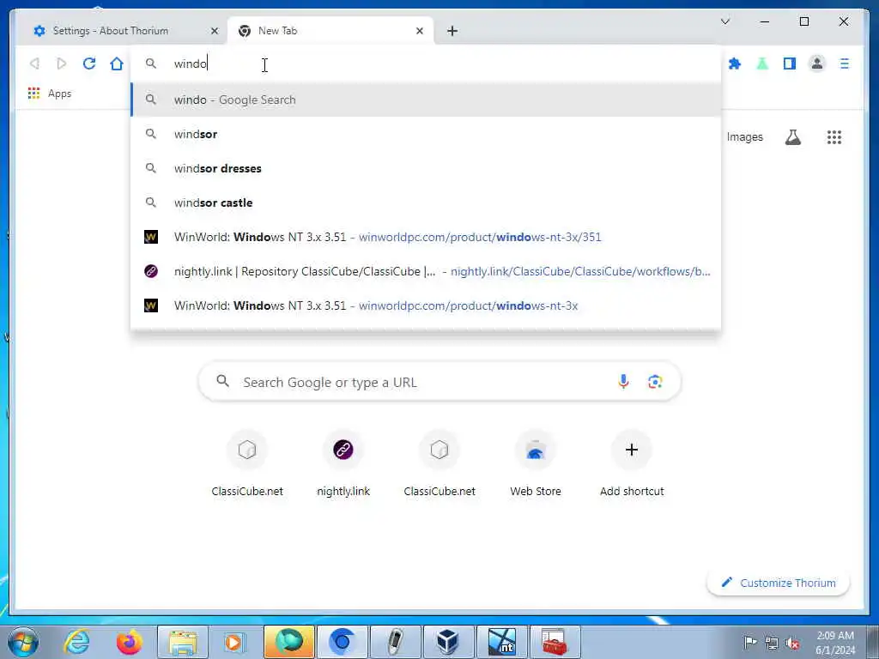Open the profile avatar button
The image size is (879, 659).
click(817, 63)
